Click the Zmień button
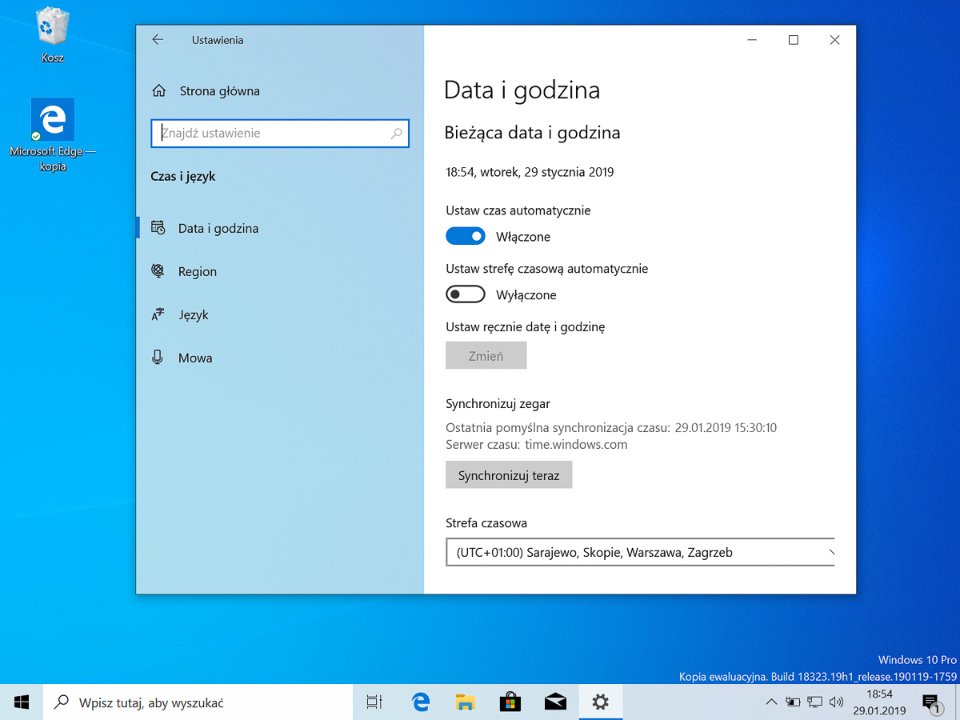Image resolution: width=960 pixels, height=720 pixels. point(486,356)
